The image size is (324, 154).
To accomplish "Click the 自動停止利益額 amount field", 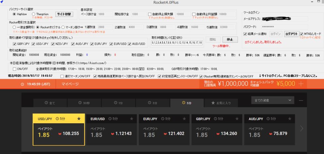I will pos(227,14).
